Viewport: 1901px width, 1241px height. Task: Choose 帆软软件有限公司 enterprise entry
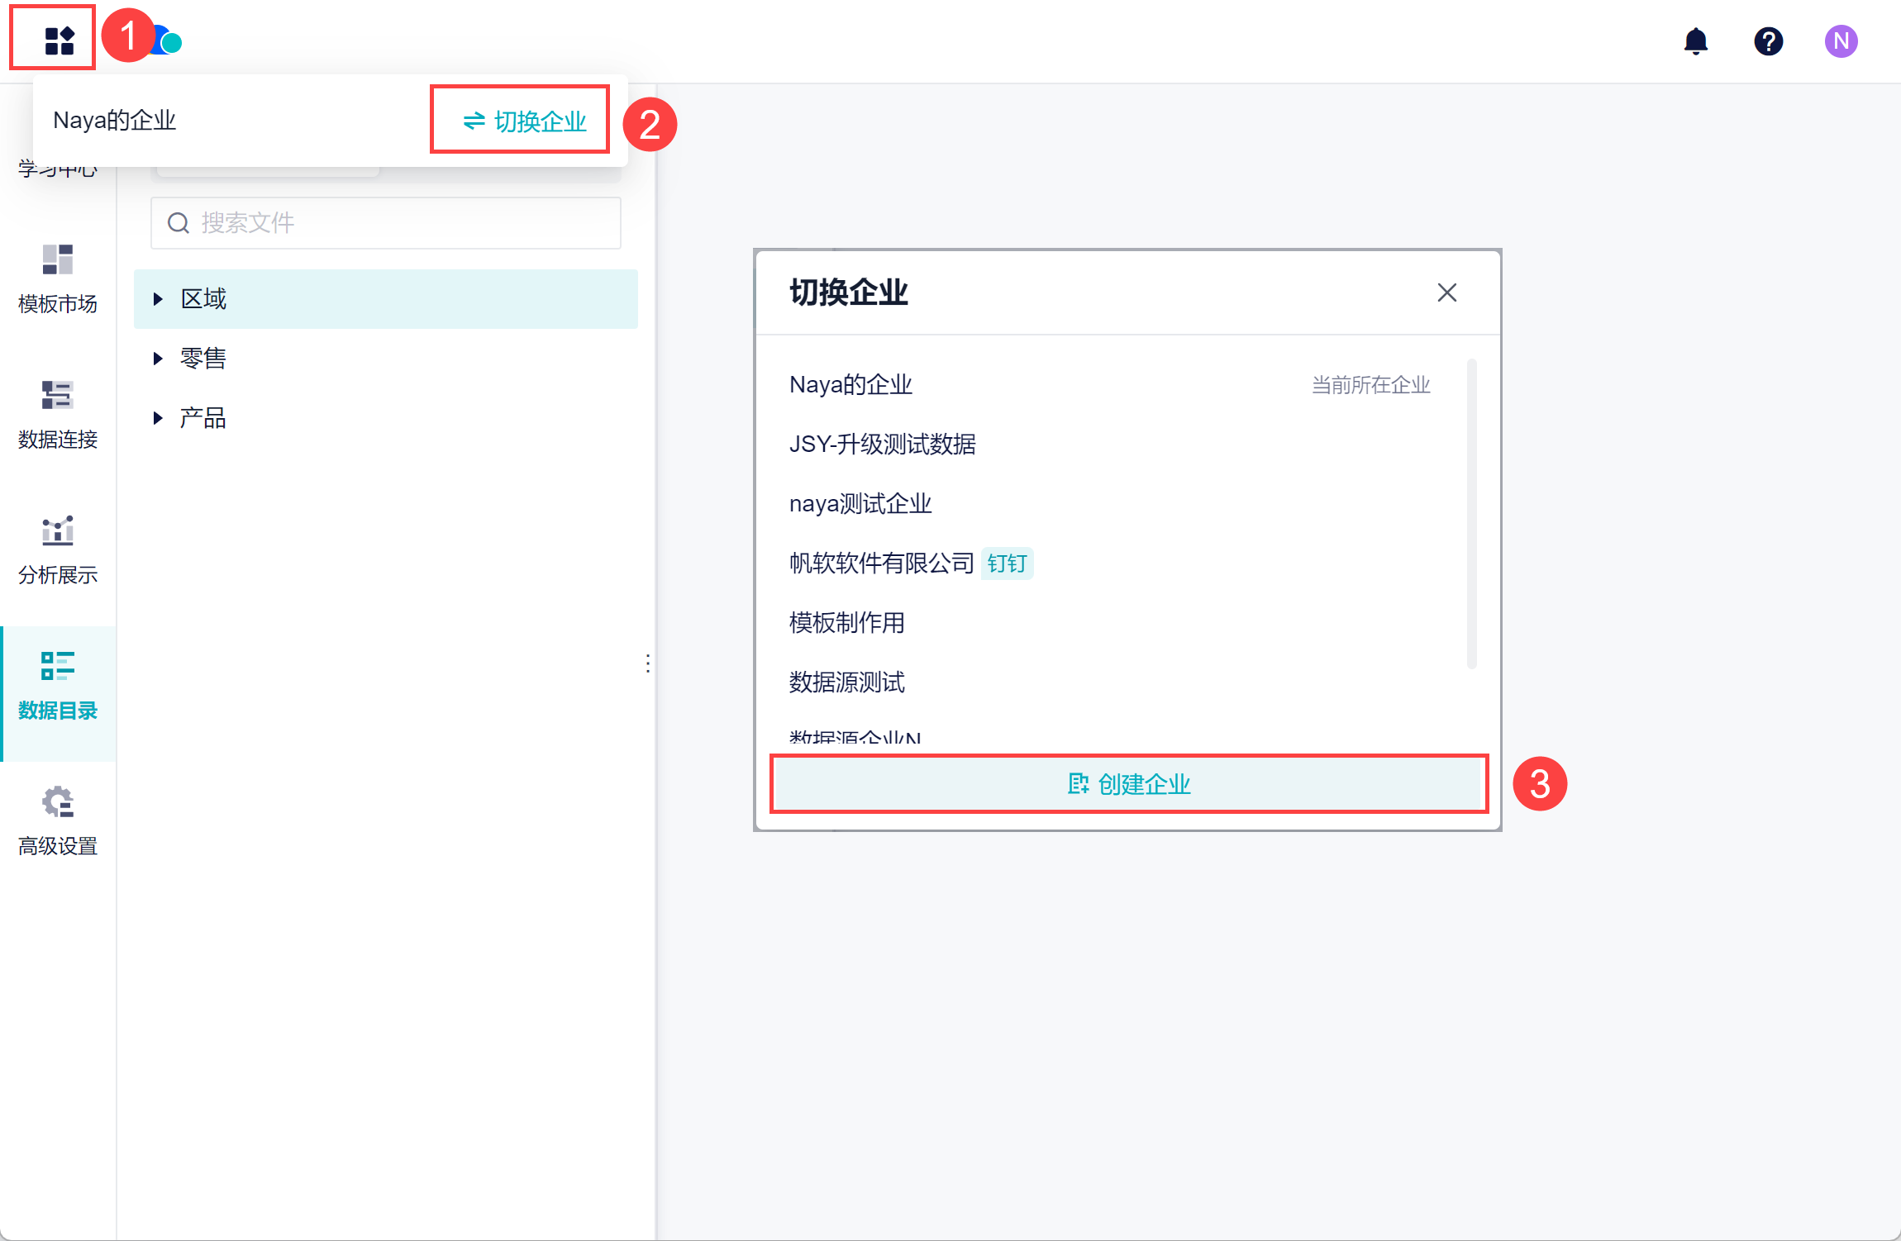(881, 563)
